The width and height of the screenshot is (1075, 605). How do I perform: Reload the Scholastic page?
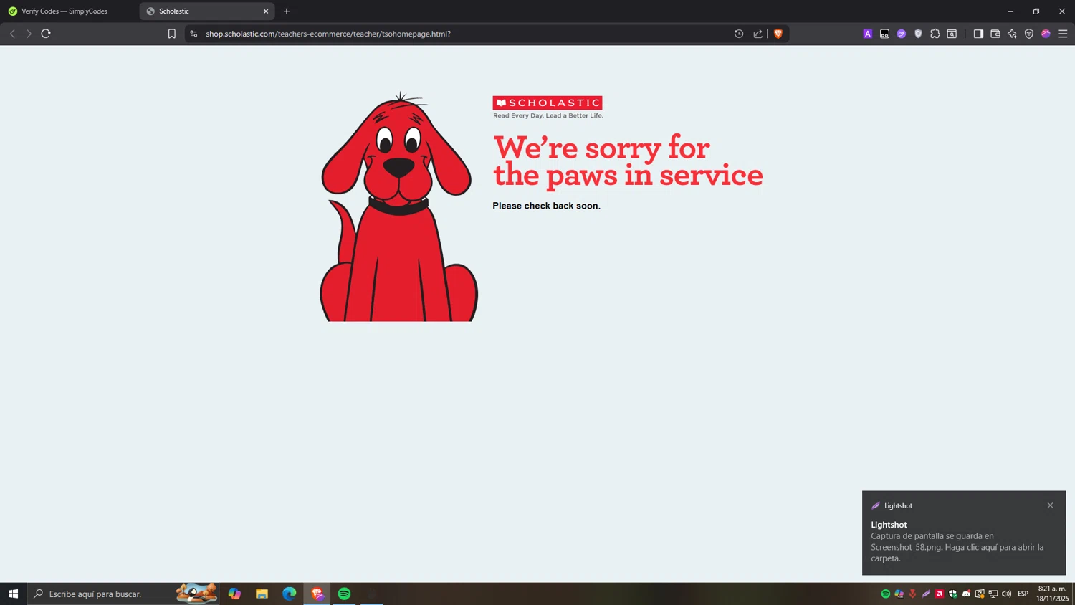46,34
